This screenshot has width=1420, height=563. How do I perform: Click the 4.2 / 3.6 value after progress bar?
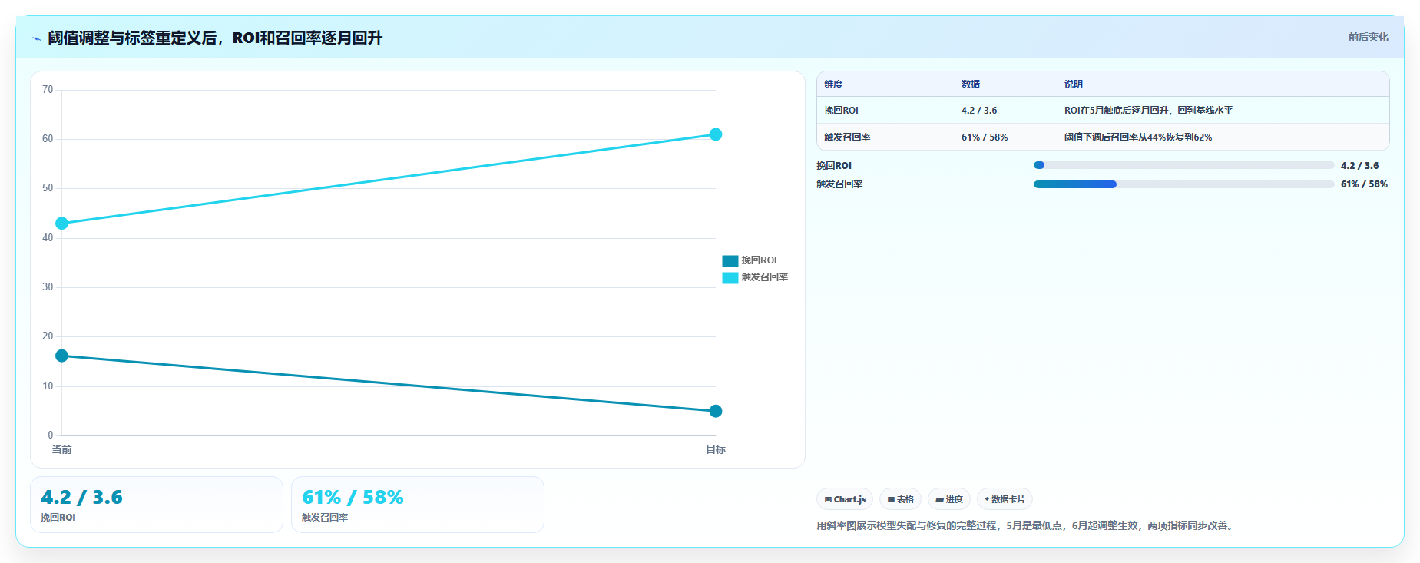click(1359, 166)
